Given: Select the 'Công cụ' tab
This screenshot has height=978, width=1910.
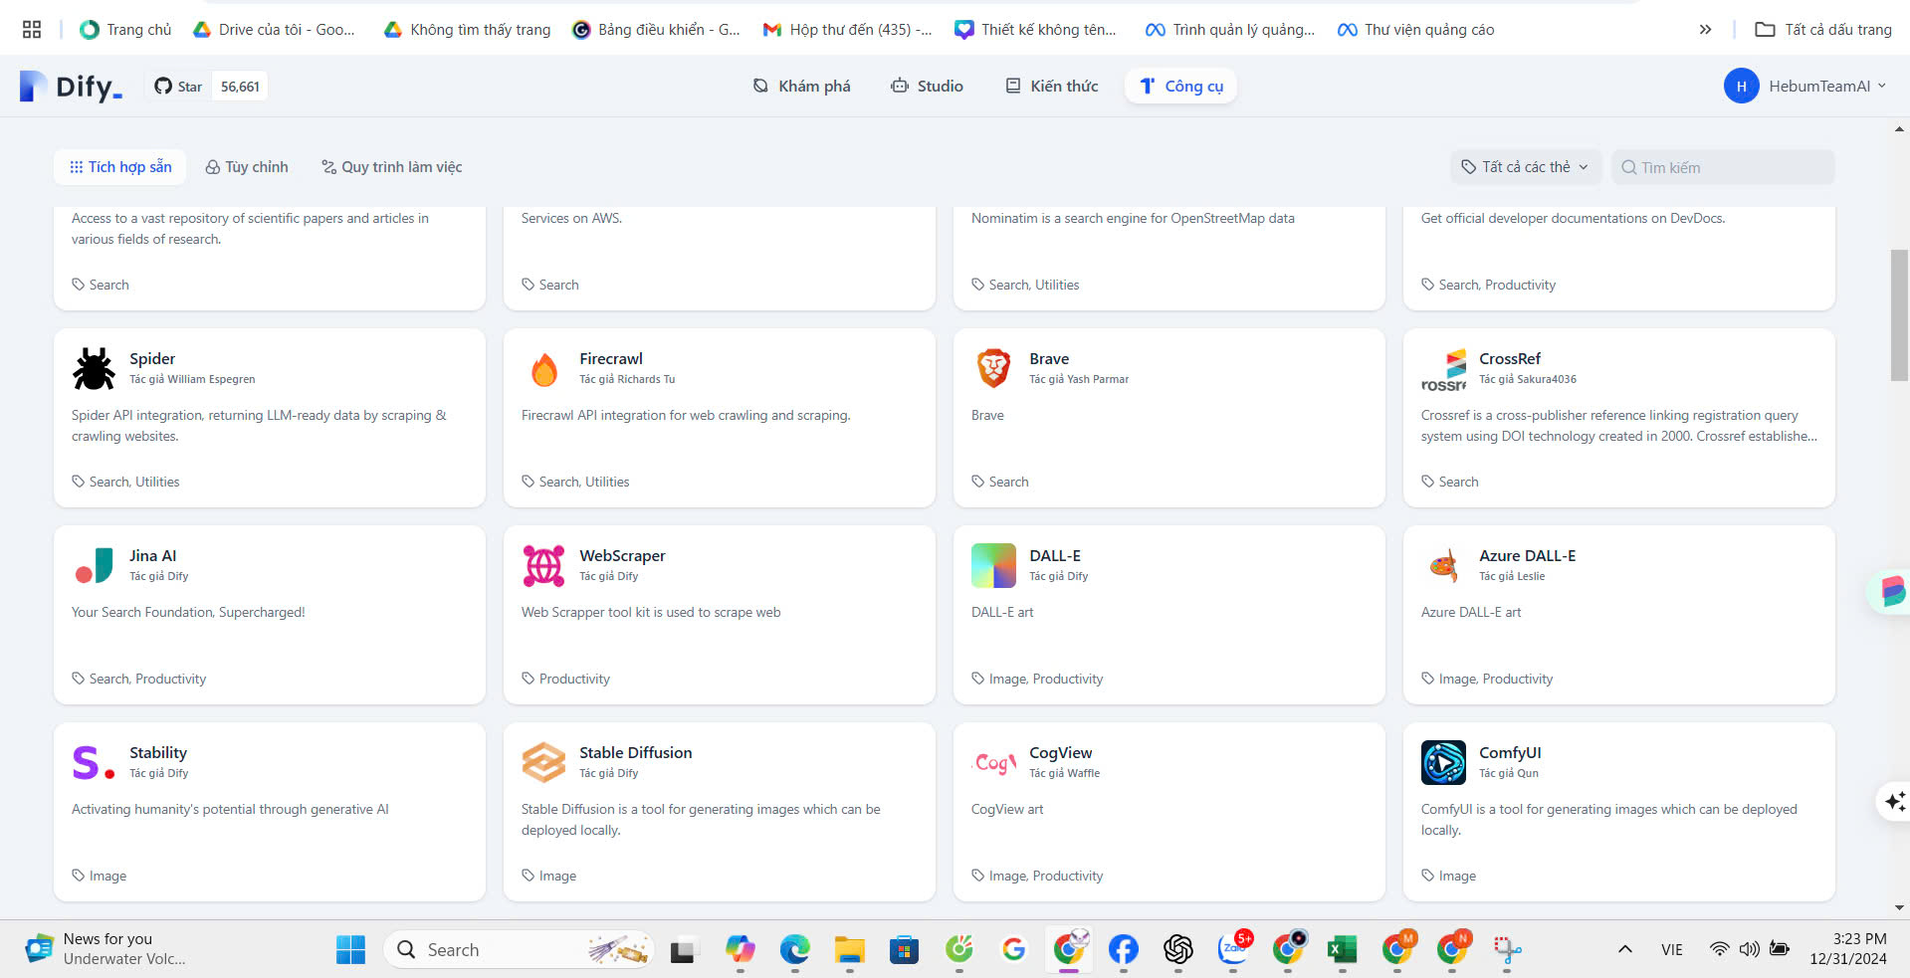Looking at the screenshot, I should [x=1181, y=87].
